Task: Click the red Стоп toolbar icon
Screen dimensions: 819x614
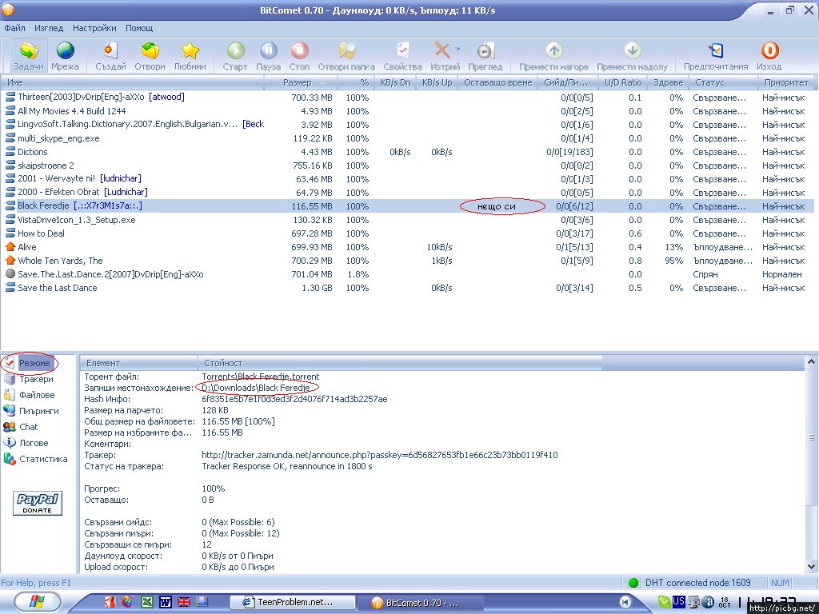Action: point(300,50)
